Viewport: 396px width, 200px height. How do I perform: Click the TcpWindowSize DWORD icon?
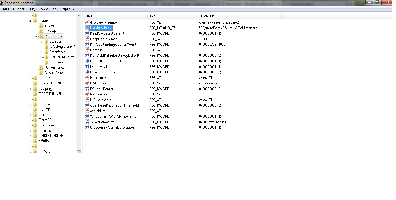pos(87,122)
